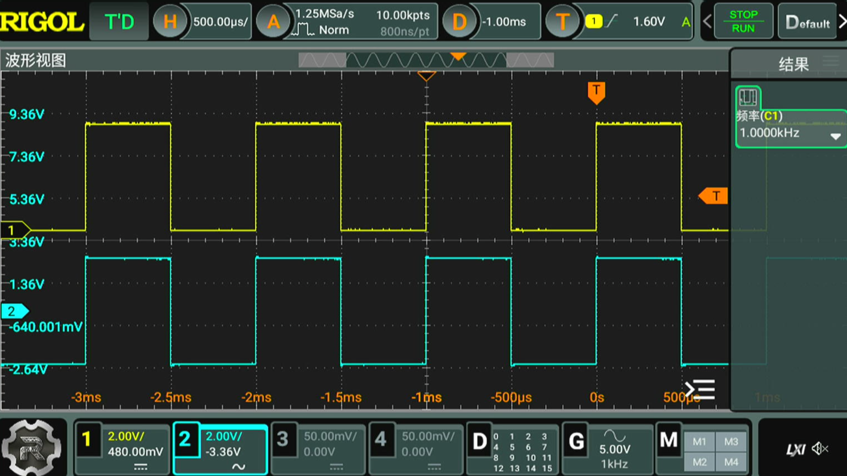Screen dimensions: 847x476
Task: Click the LXI network icon
Action: tap(795, 449)
